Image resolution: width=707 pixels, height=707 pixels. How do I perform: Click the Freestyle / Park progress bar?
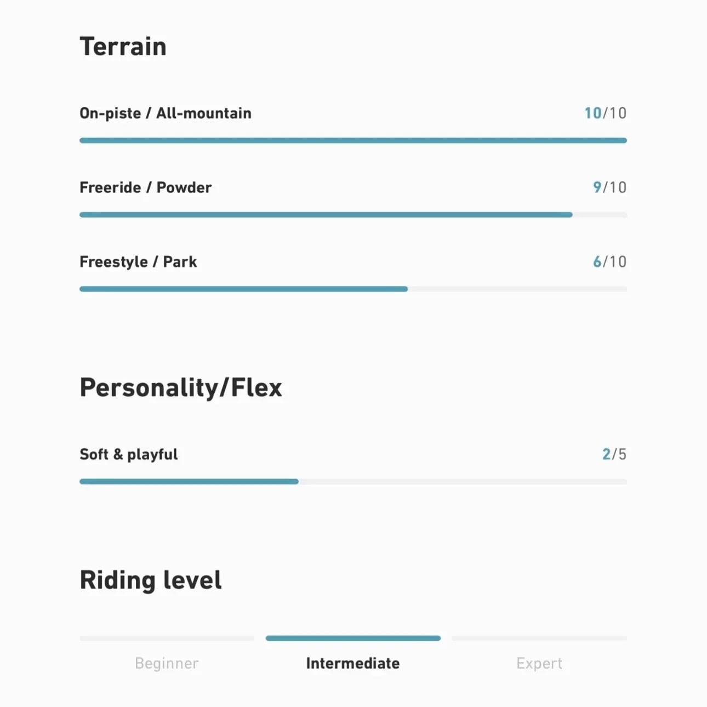click(x=353, y=289)
